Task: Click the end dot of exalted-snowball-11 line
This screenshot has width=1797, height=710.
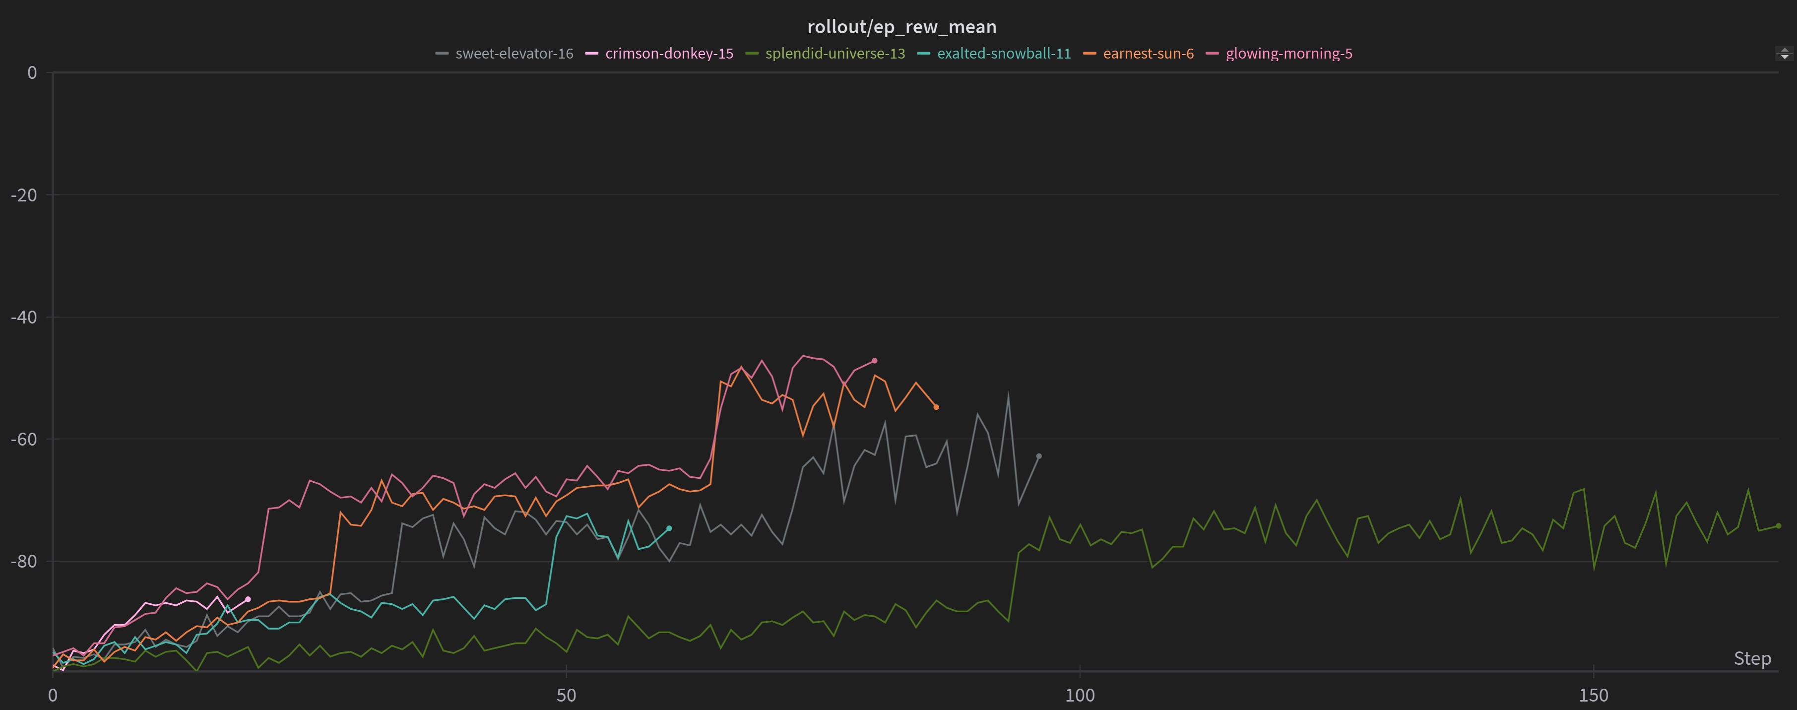Action: (669, 529)
